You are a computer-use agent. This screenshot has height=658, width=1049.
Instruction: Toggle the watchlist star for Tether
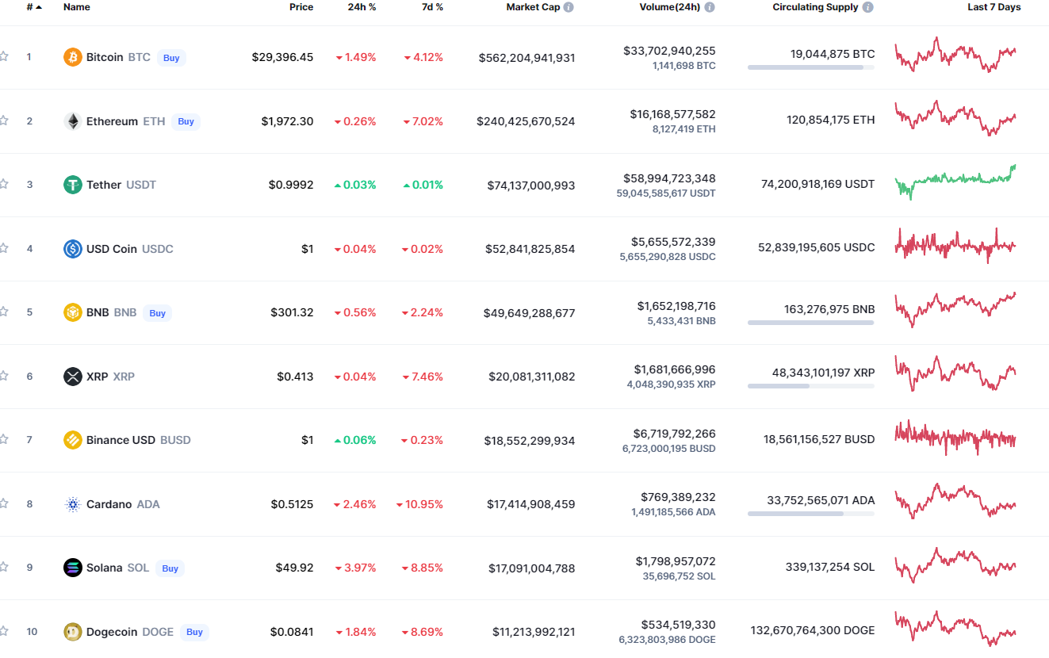coord(4,184)
